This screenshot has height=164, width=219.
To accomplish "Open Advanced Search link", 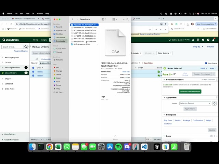I will click(x=21, y=51).
